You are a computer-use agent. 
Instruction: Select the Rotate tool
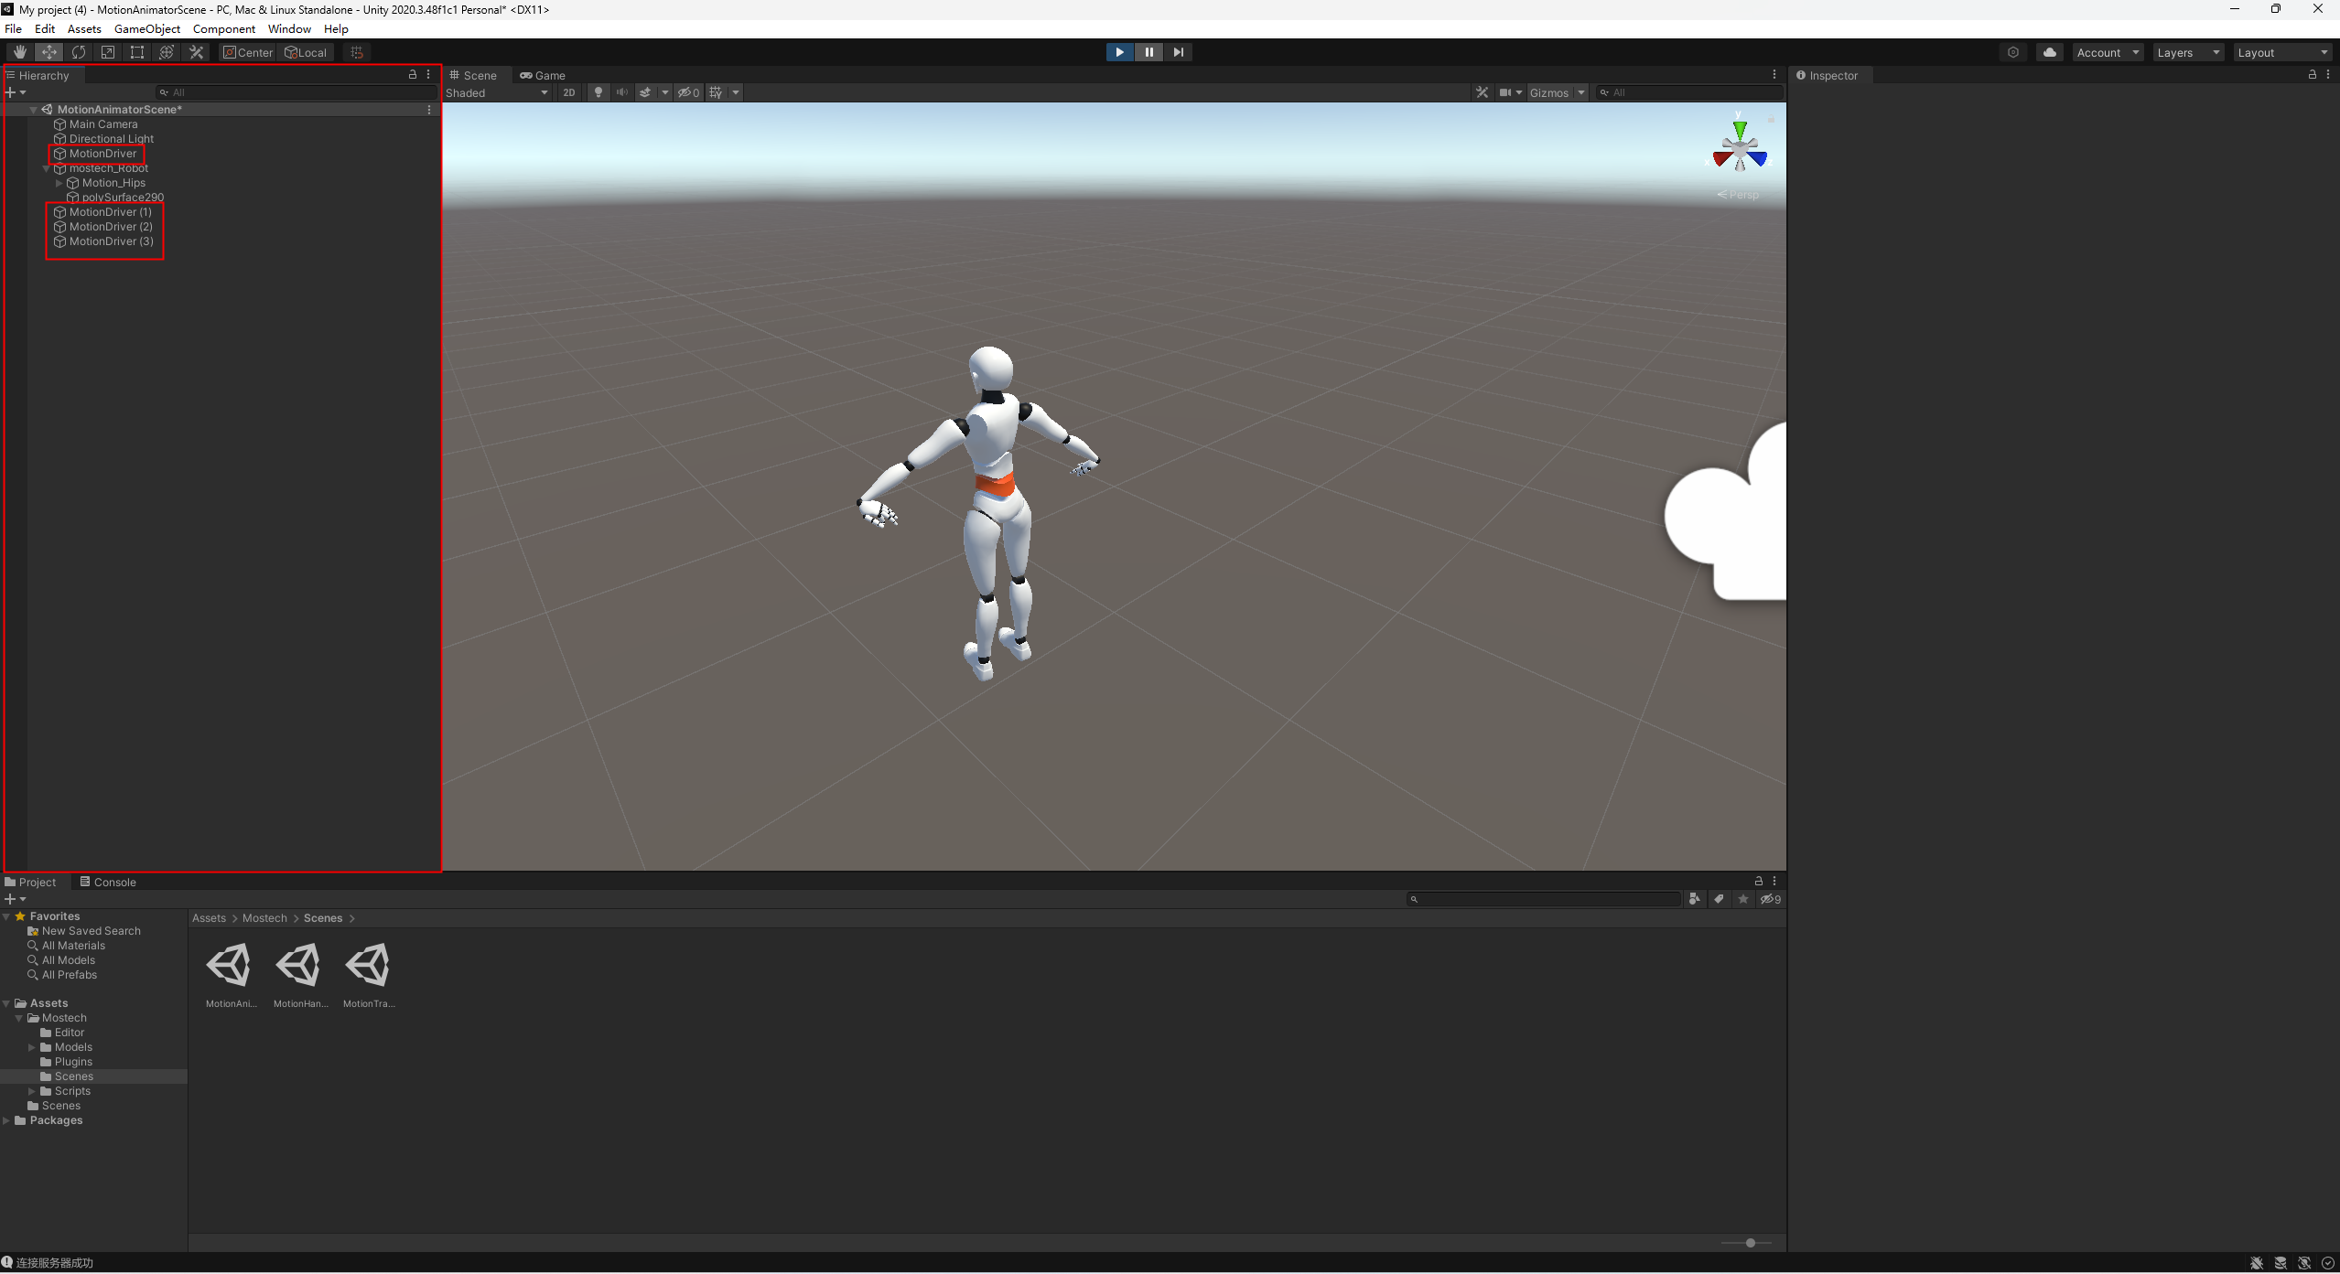(79, 52)
